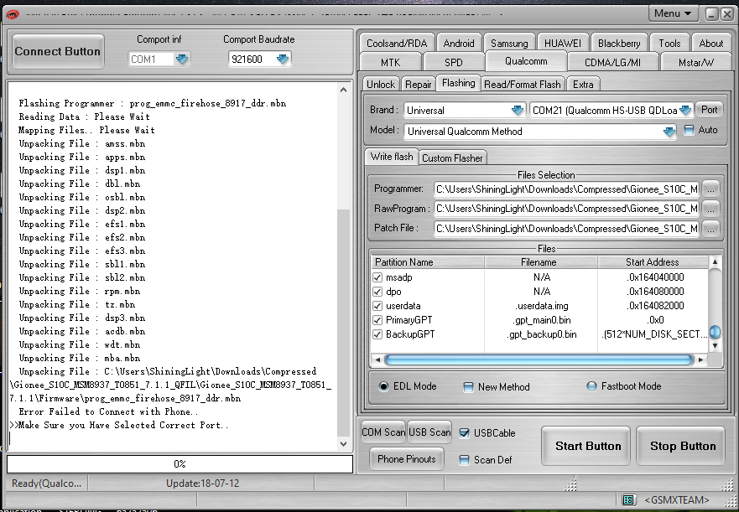Open the Extra sub-tab

click(583, 85)
